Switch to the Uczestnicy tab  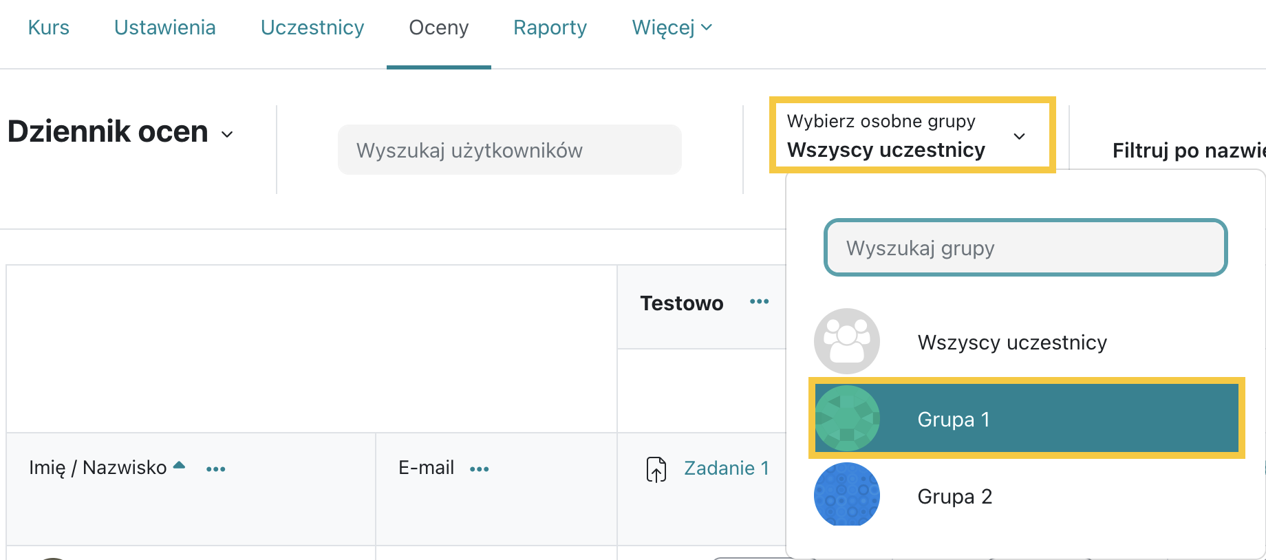point(312,28)
